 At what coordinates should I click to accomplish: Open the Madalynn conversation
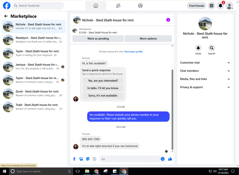point(33,40)
